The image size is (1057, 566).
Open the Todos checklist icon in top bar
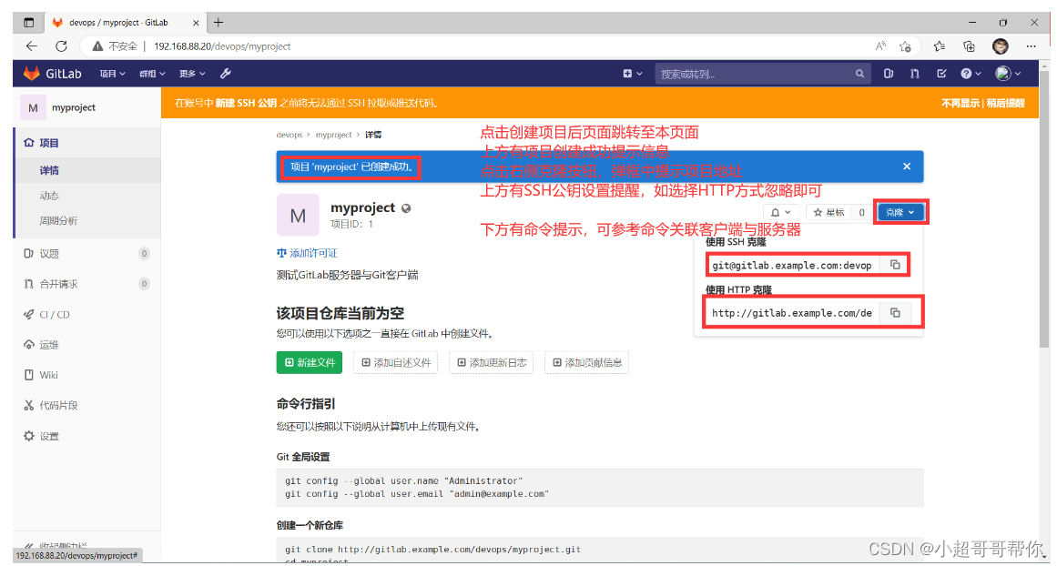click(x=940, y=73)
